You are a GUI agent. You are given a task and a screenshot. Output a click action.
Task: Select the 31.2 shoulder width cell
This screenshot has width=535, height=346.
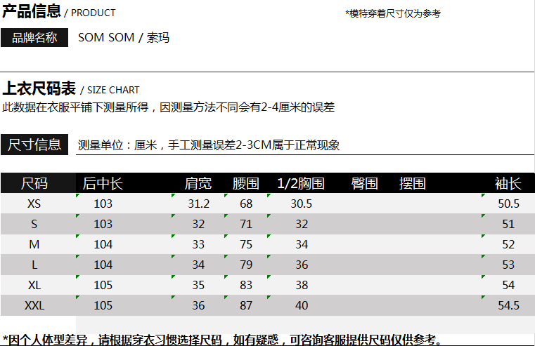(199, 204)
